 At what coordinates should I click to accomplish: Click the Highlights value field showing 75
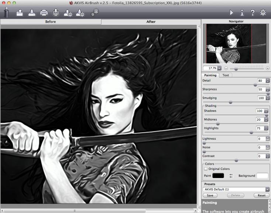(x=260, y=128)
